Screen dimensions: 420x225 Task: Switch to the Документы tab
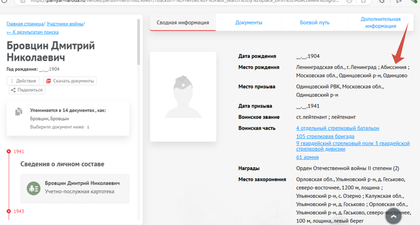tap(249, 23)
